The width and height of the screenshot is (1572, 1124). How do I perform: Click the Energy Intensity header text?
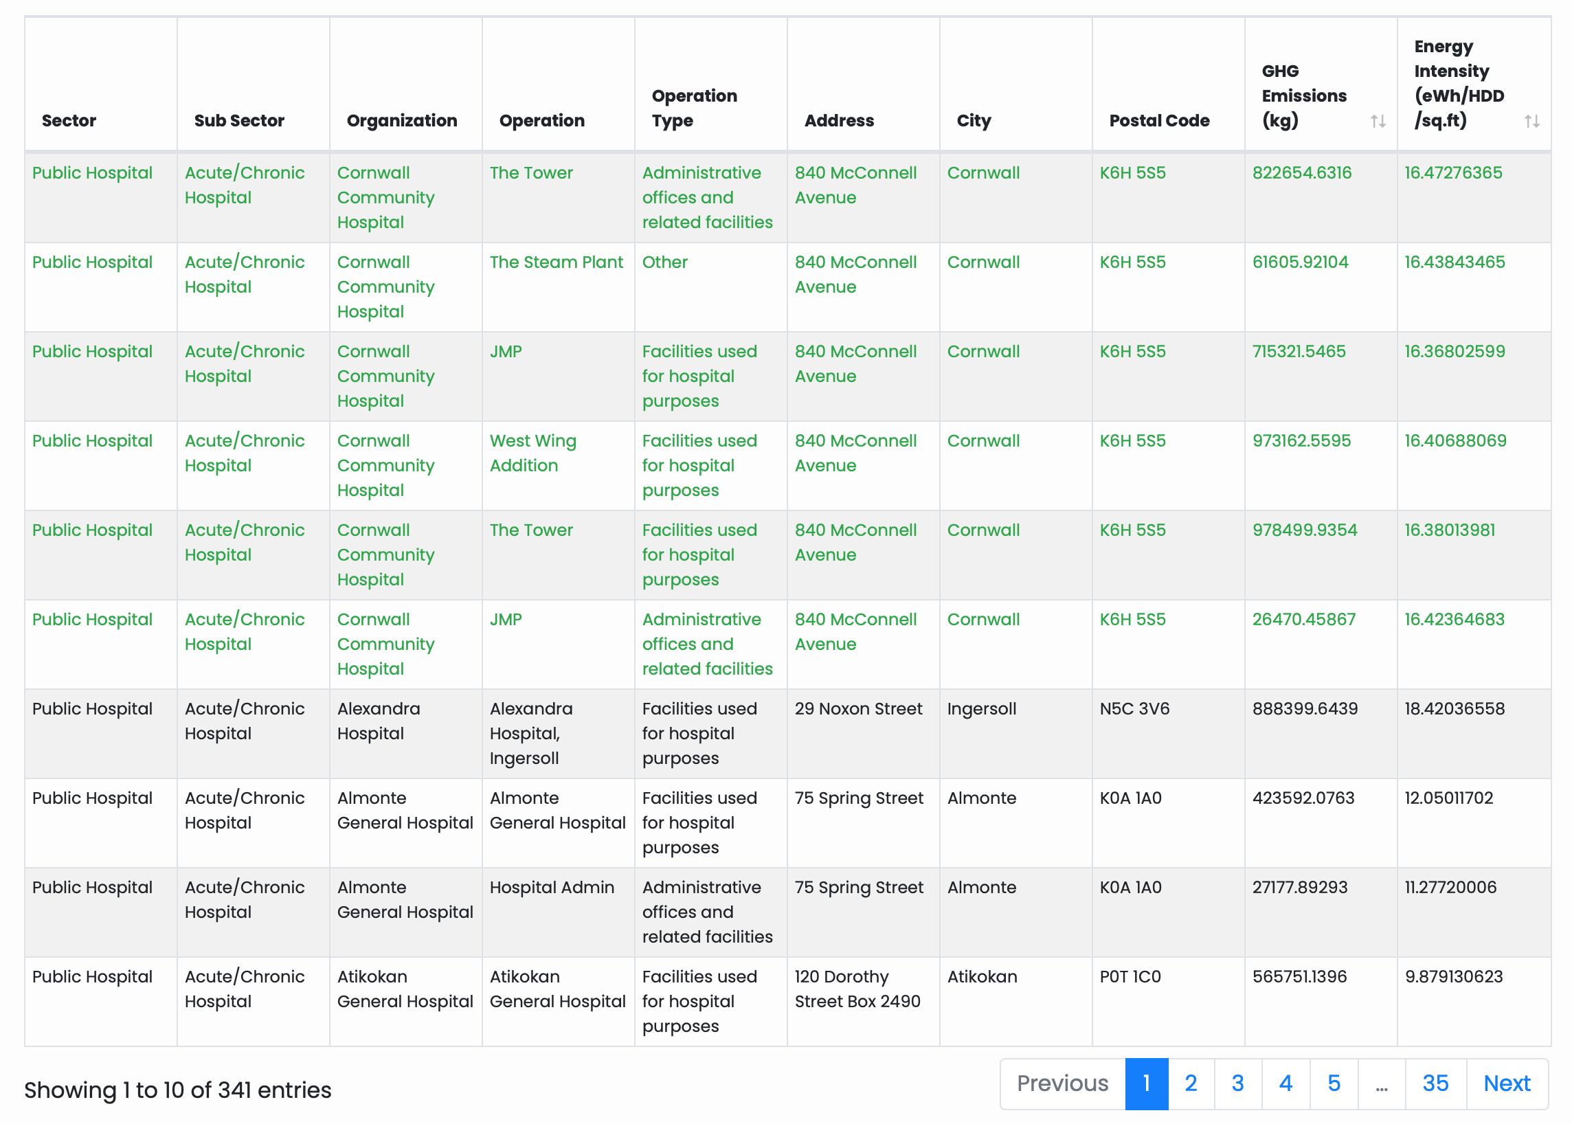(x=1459, y=84)
